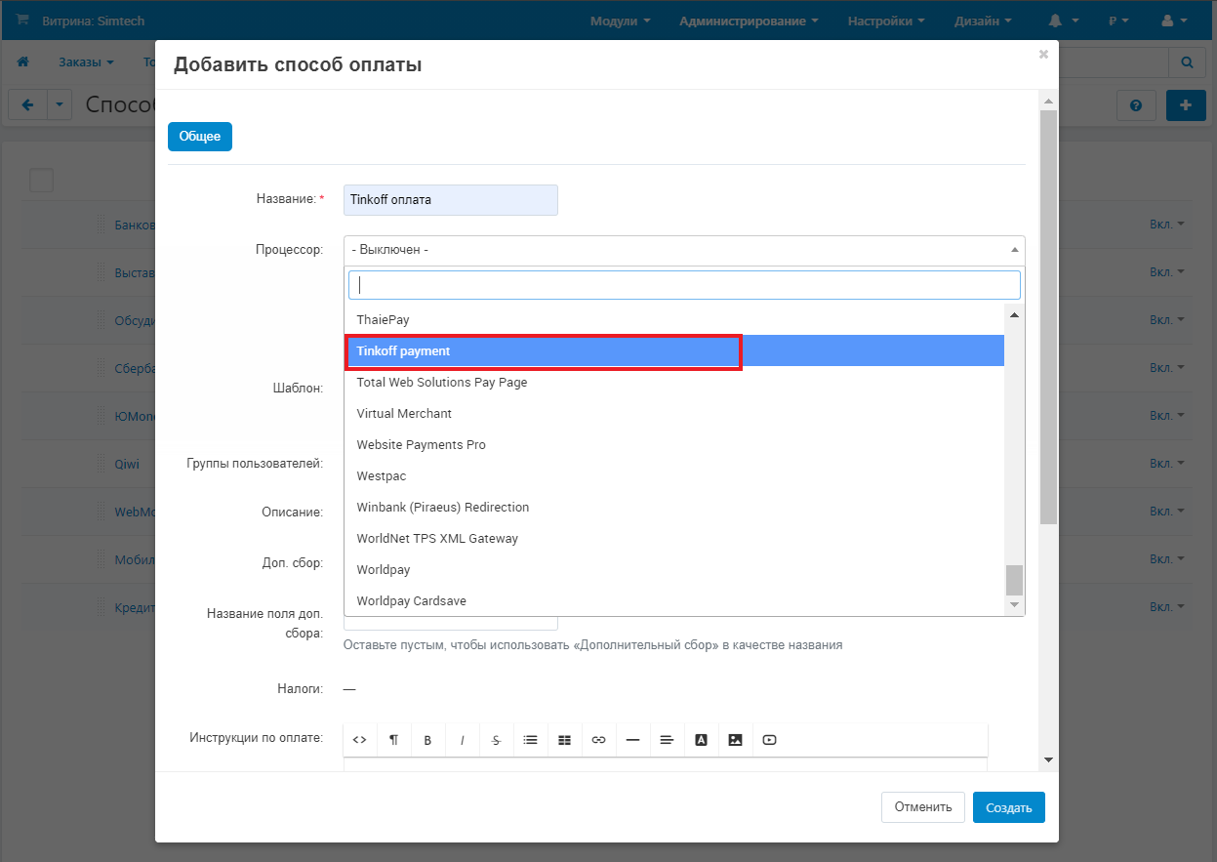Apply strikethrough in the instructions editor

(x=496, y=740)
